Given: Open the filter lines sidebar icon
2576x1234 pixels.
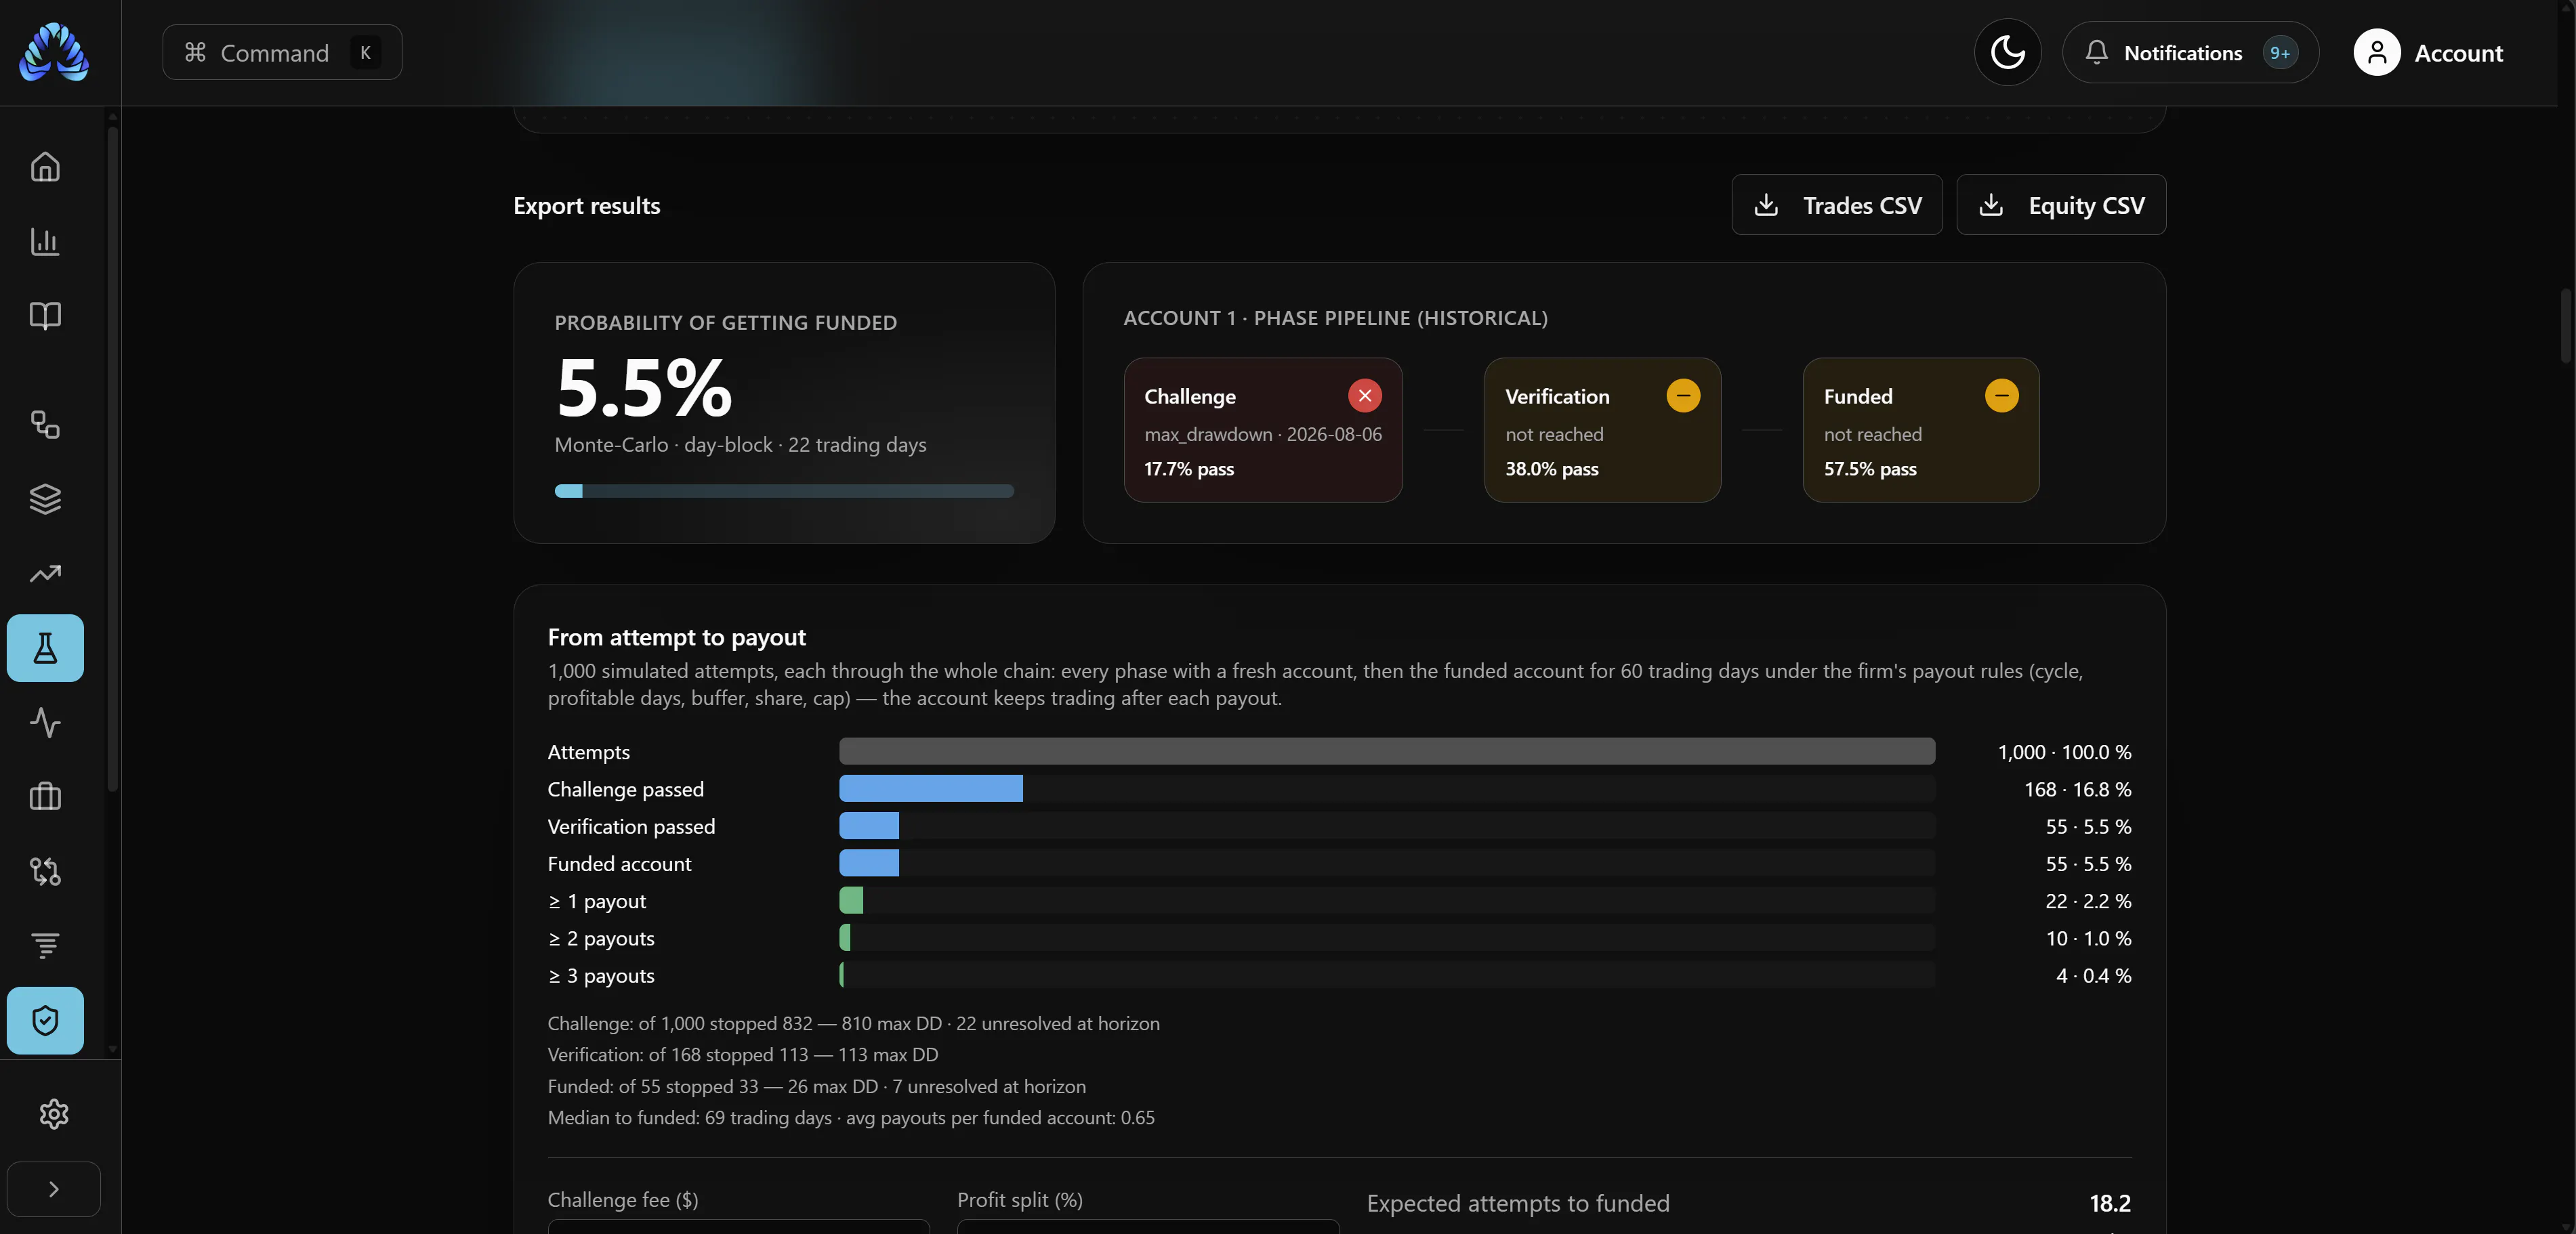Looking at the screenshot, I should coord(45,946).
